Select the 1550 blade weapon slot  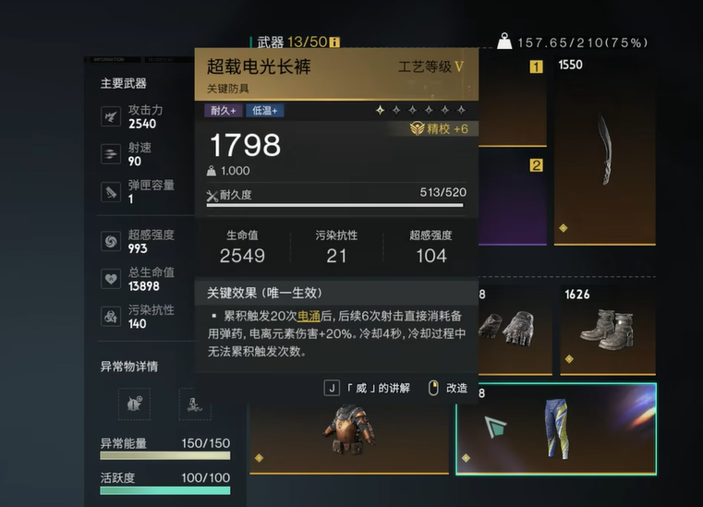605,151
